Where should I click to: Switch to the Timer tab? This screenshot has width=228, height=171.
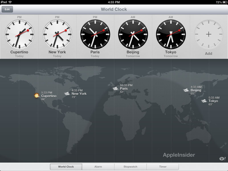[x=163, y=167]
